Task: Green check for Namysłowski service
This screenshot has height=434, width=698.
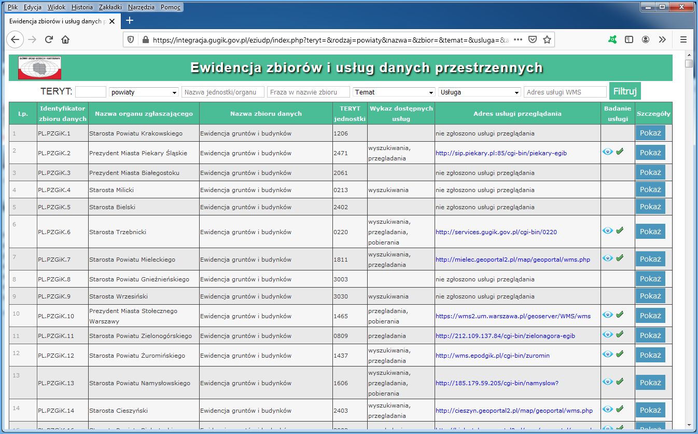Action: (620, 382)
